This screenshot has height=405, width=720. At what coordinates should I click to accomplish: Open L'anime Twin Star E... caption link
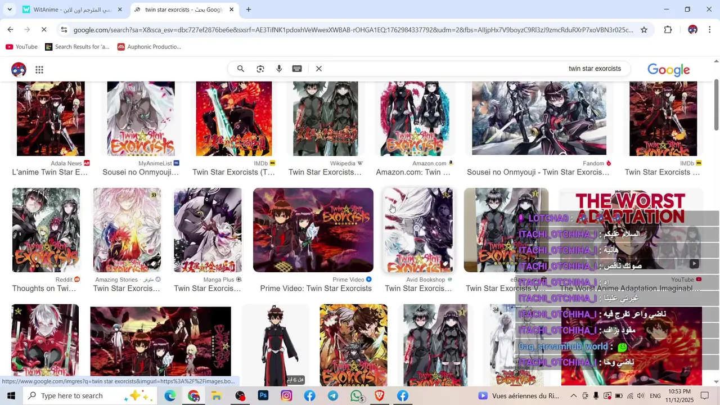coord(50,172)
